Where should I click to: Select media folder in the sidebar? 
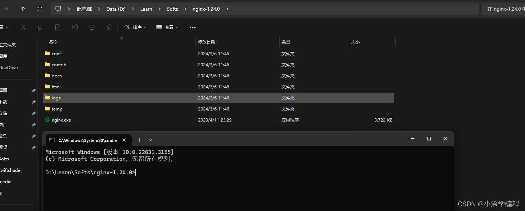point(6,181)
